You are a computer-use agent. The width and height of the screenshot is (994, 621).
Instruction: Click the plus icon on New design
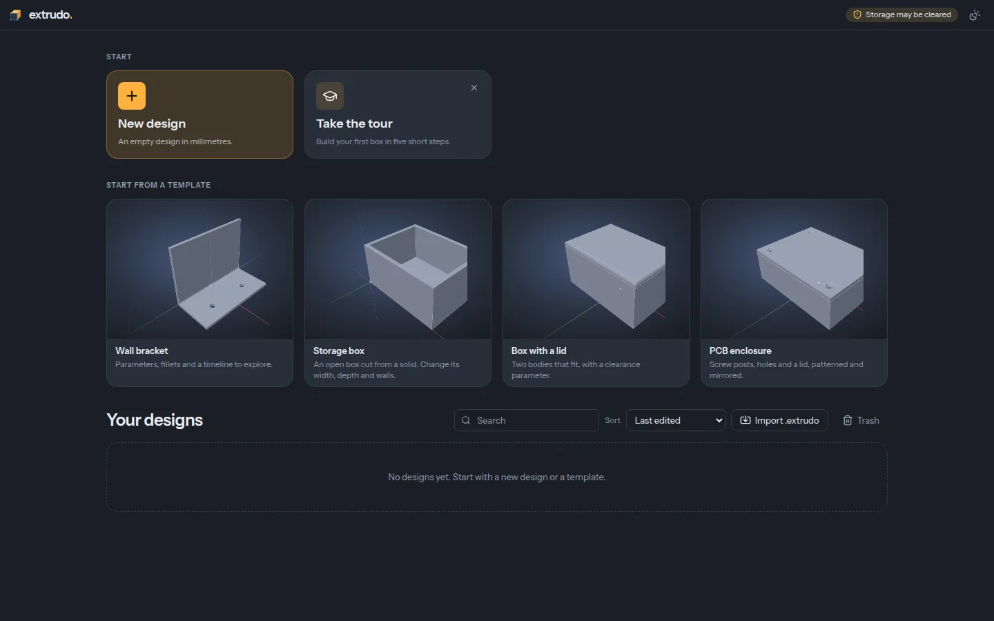[x=132, y=96]
